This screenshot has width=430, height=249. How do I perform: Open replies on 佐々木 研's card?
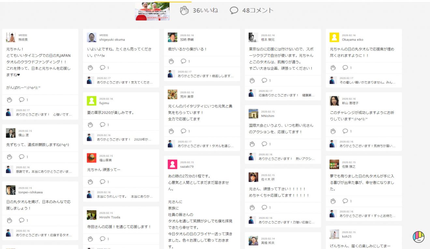click(x=264, y=207)
